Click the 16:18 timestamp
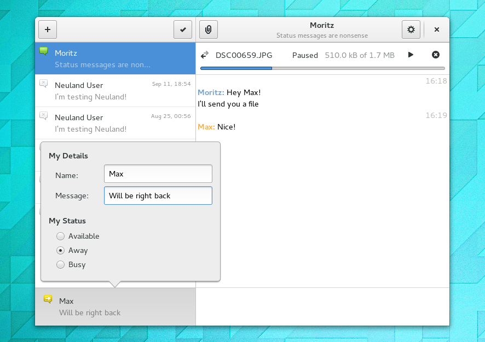 click(x=436, y=81)
